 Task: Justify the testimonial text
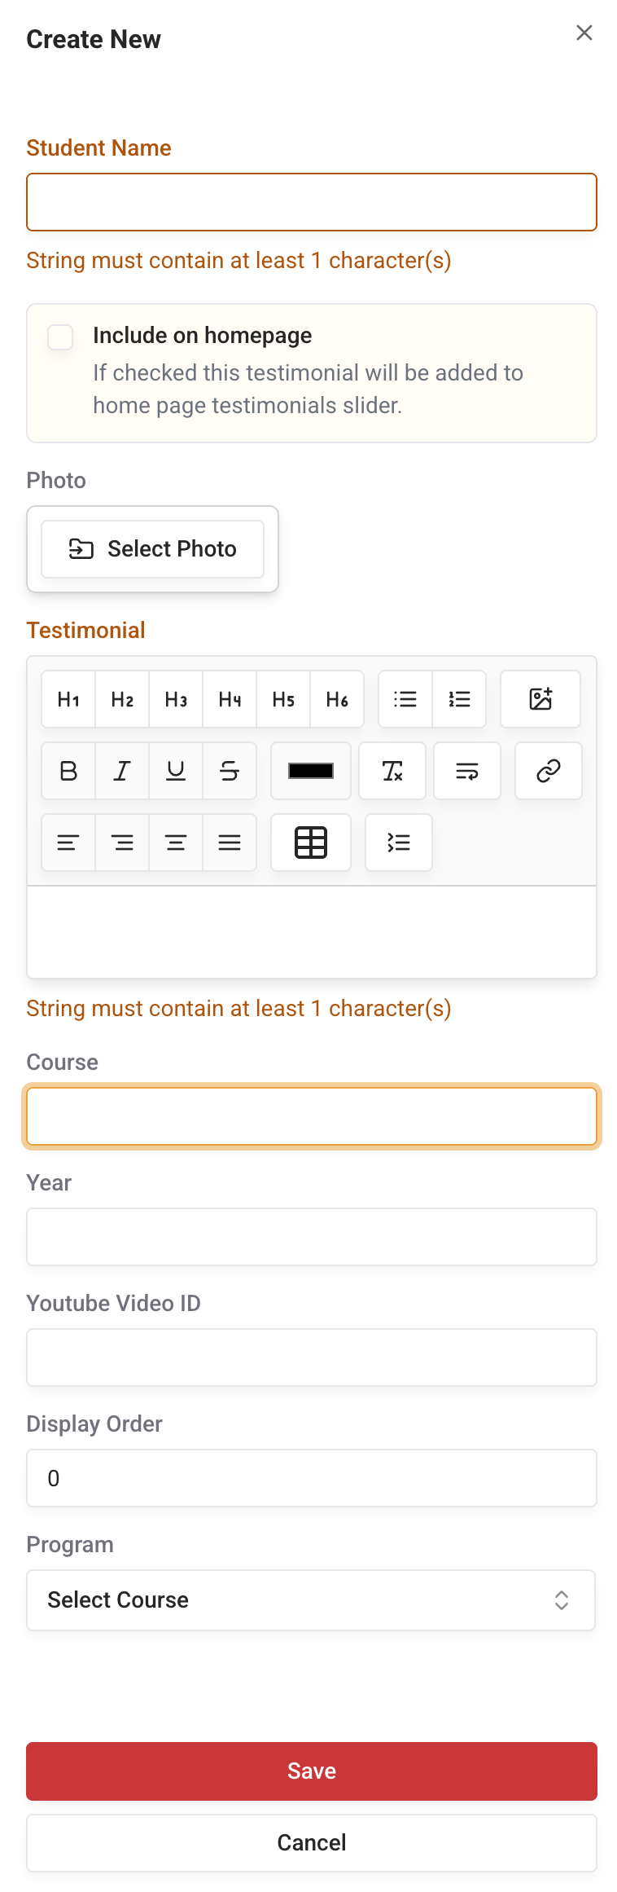[x=230, y=843]
